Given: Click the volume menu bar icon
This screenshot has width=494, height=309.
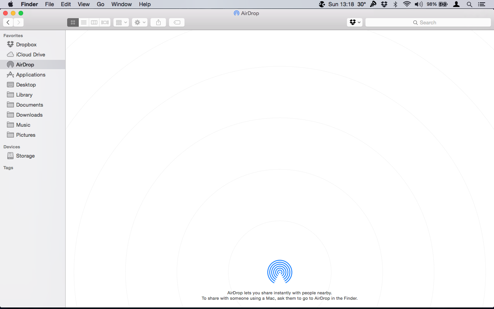Looking at the screenshot, I should click(418, 4).
